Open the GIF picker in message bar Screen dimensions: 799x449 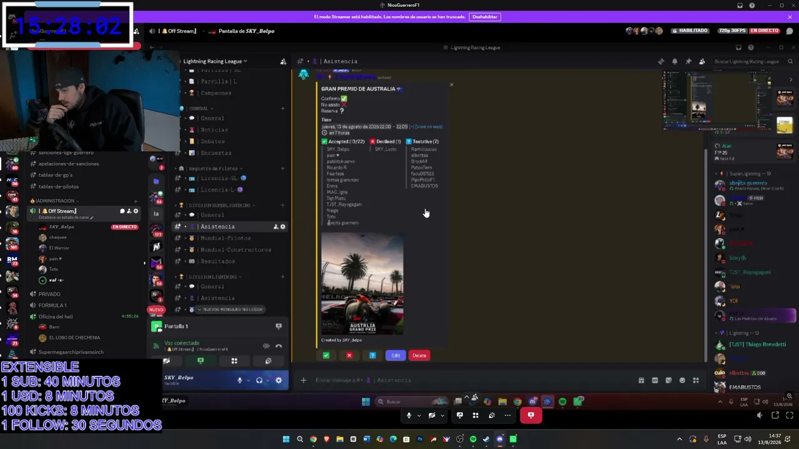tap(655, 380)
